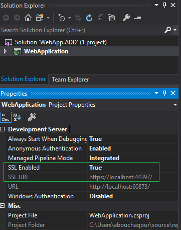Open the Project Properties object dropdown
181x230 pixels.
(x=175, y=105)
